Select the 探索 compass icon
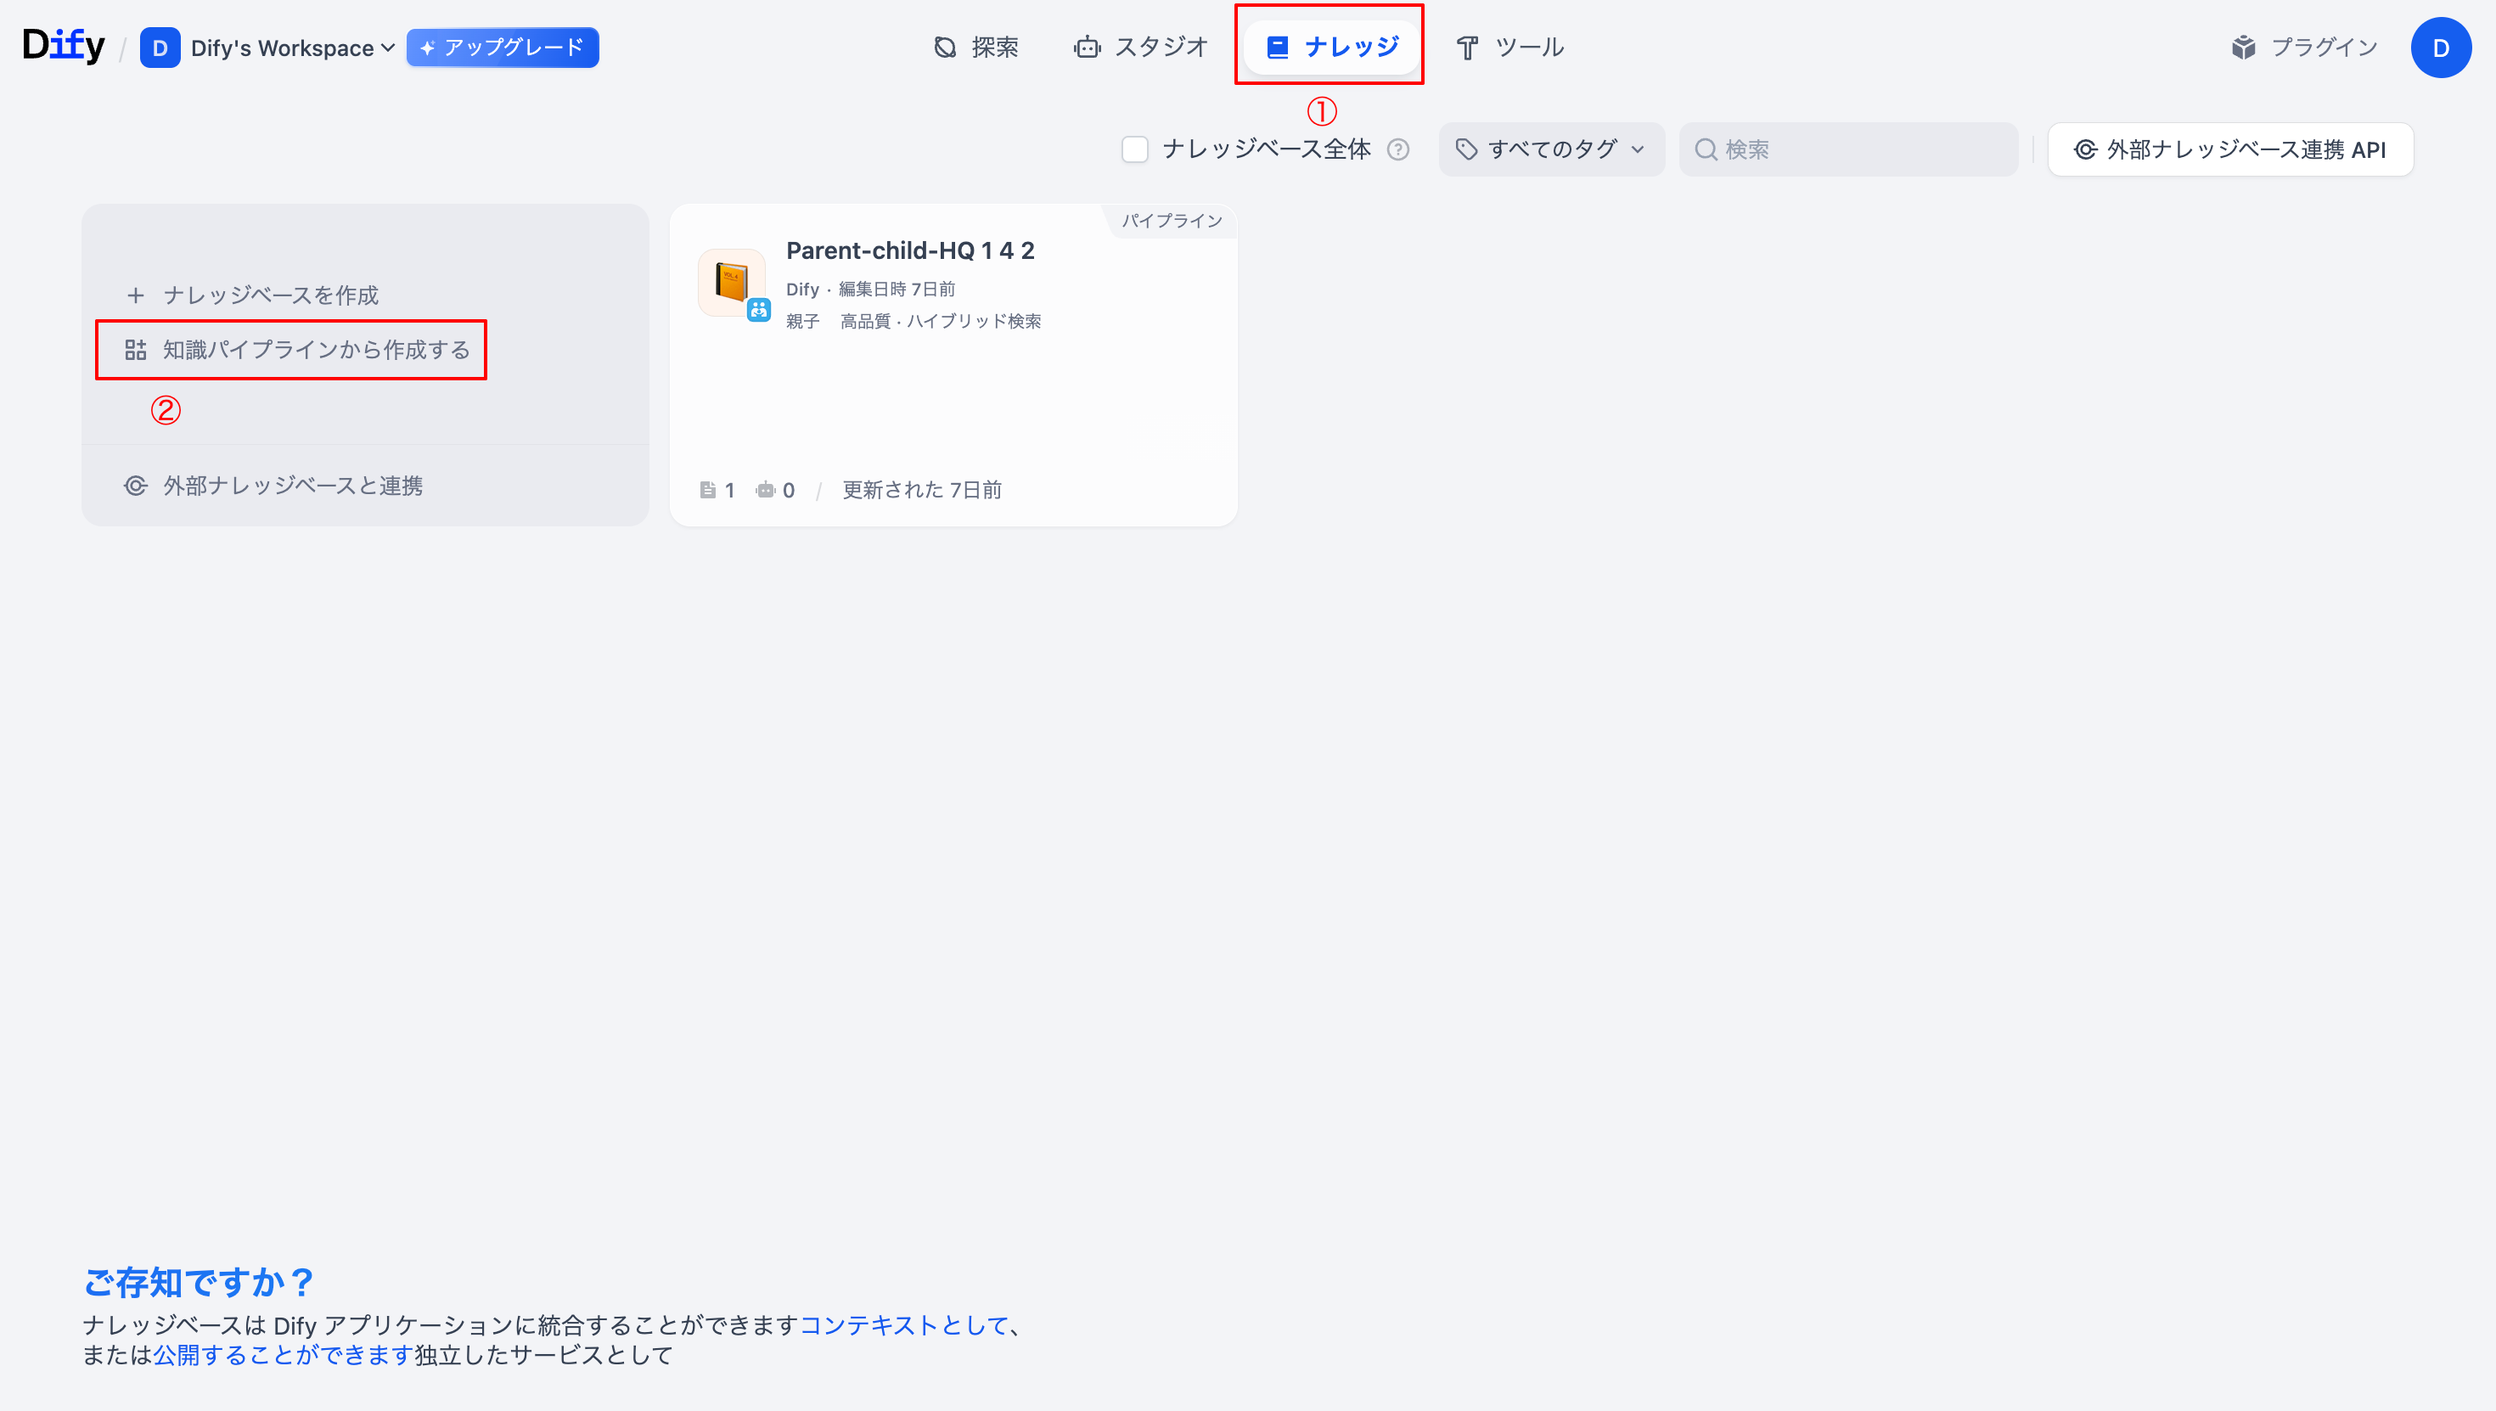Viewport: 2496px width, 1411px height. (944, 46)
